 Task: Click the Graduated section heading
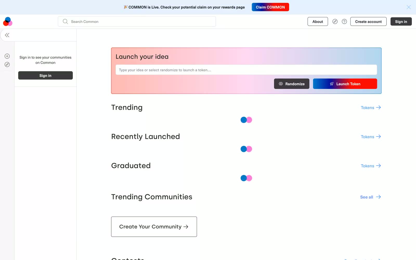pos(131,166)
